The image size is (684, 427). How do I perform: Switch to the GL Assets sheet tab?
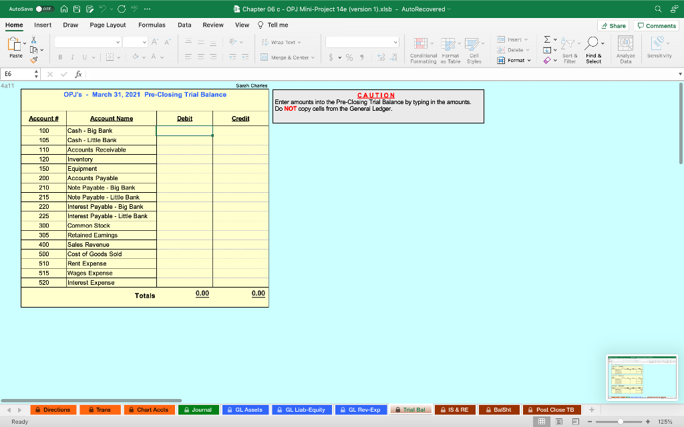tap(244, 410)
